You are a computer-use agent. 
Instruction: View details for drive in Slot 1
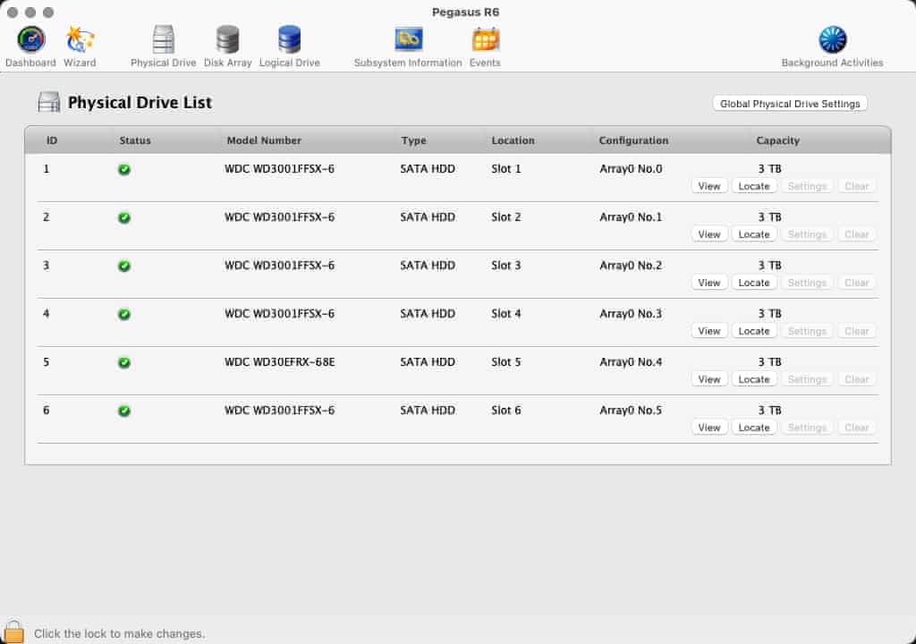click(709, 186)
